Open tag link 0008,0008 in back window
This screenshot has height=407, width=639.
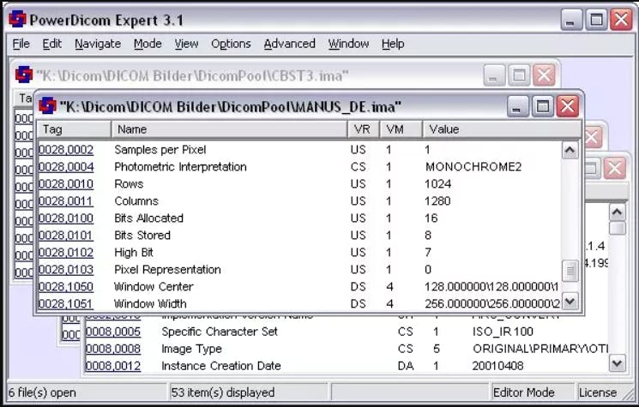(x=113, y=349)
